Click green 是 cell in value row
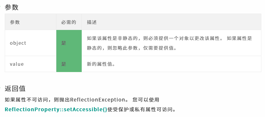 pyautogui.click(x=69, y=64)
